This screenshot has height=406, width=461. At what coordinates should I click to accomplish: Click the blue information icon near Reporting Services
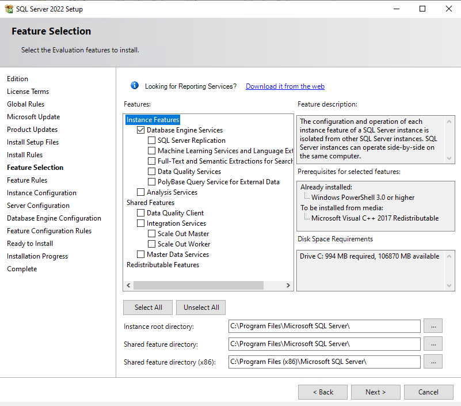134,85
